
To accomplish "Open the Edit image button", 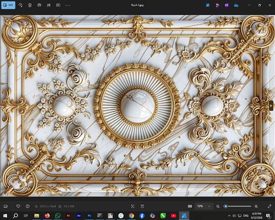I will (8, 5).
